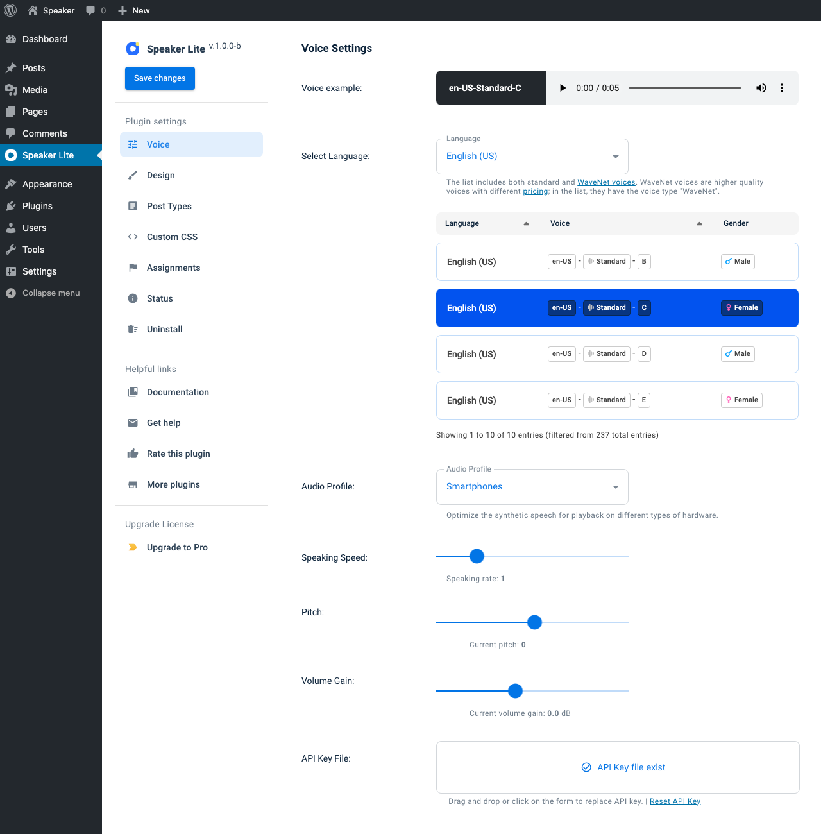This screenshot has height=834, width=821.
Task: Select the en-US Standard B Male voice row
Action: 617,262
